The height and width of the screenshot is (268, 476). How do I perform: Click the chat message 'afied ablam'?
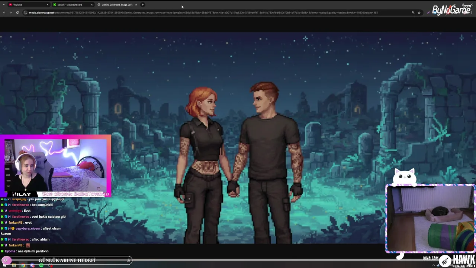41,239
